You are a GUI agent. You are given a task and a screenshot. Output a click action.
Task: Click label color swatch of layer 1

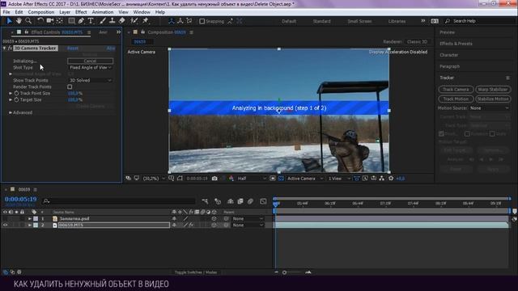(36, 218)
